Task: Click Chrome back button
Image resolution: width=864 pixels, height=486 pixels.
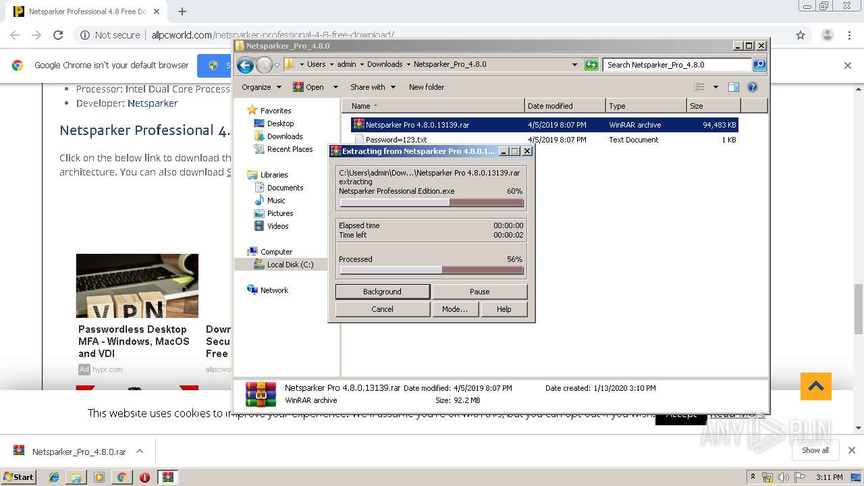Action: pyautogui.click(x=15, y=35)
